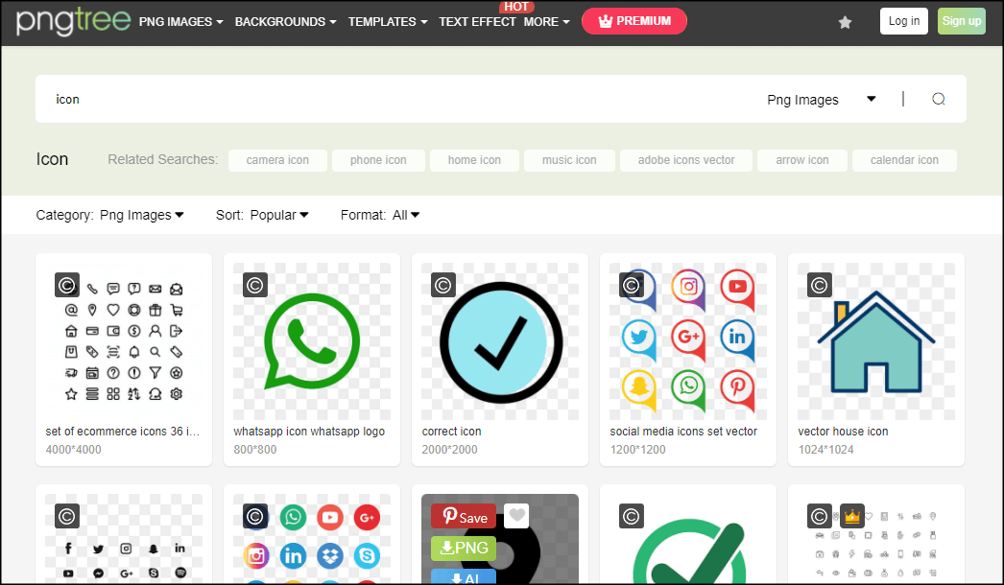Open the black social icons thumbnail in second row

pyautogui.click(x=124, y=539)
